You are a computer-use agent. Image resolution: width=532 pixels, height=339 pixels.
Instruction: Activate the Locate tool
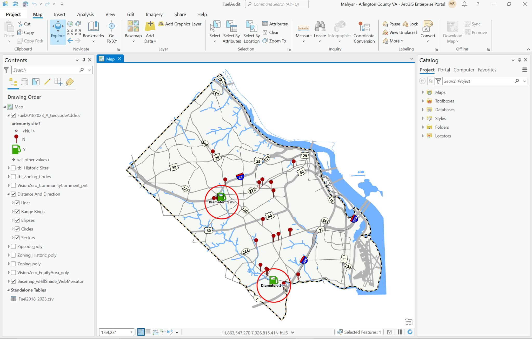pos(320,31)
